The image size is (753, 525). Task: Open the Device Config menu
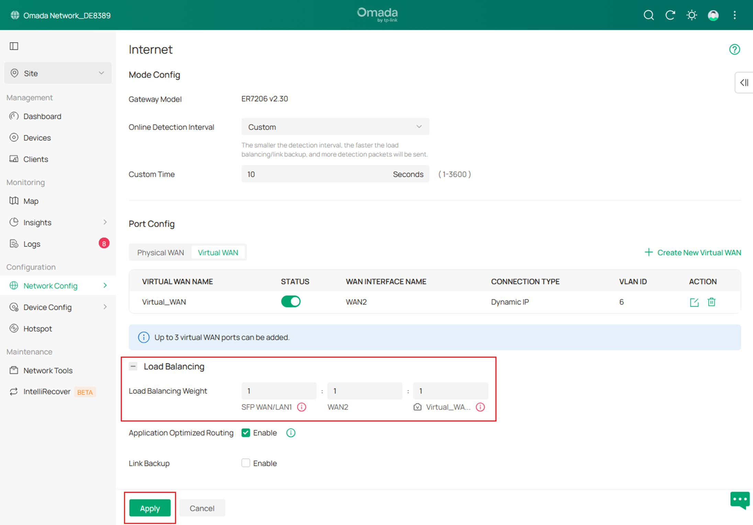tap(47, 307)
